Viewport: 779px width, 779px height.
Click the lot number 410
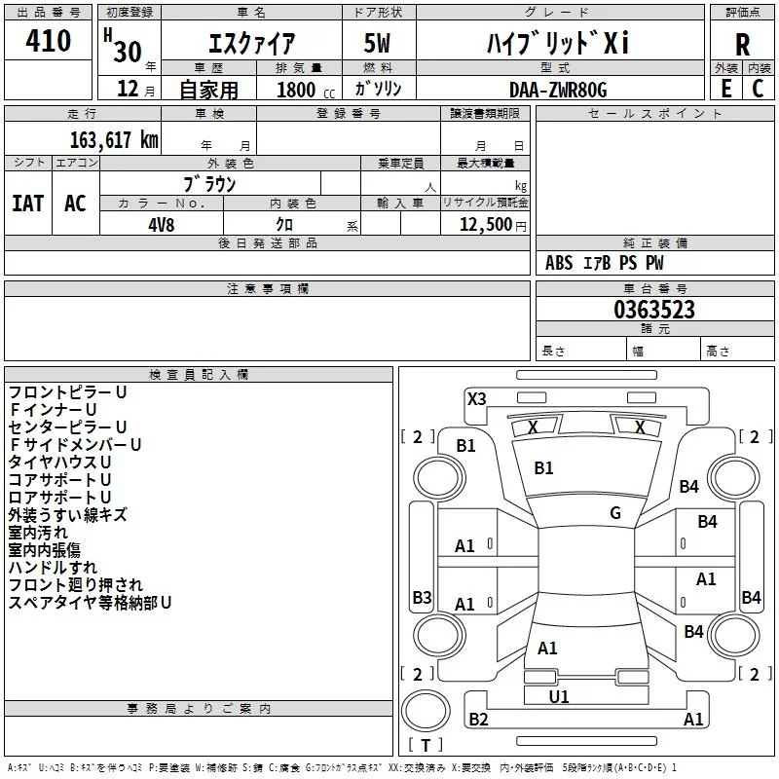[x=49, y=41]
